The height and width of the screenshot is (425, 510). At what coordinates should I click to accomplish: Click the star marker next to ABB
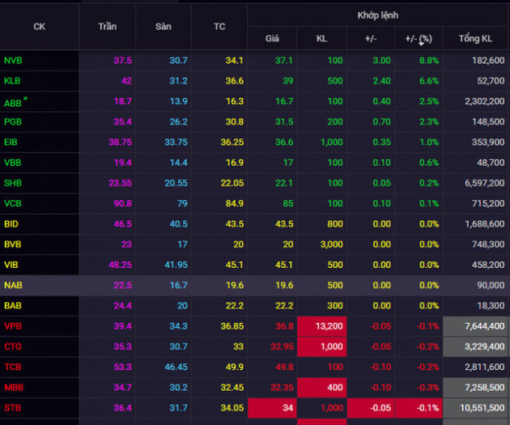pos(25,99)
